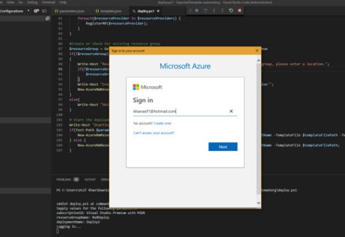This screenshot has width=345, height=237.
Task: Click the Microsoft Azure heading
Action: tap(185, 66)
